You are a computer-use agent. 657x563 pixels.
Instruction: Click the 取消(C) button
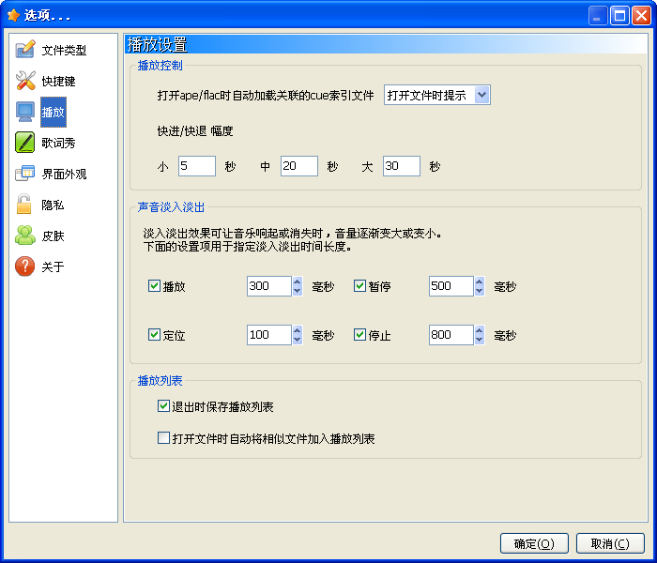pyautogui.click(x=610, y=543)
